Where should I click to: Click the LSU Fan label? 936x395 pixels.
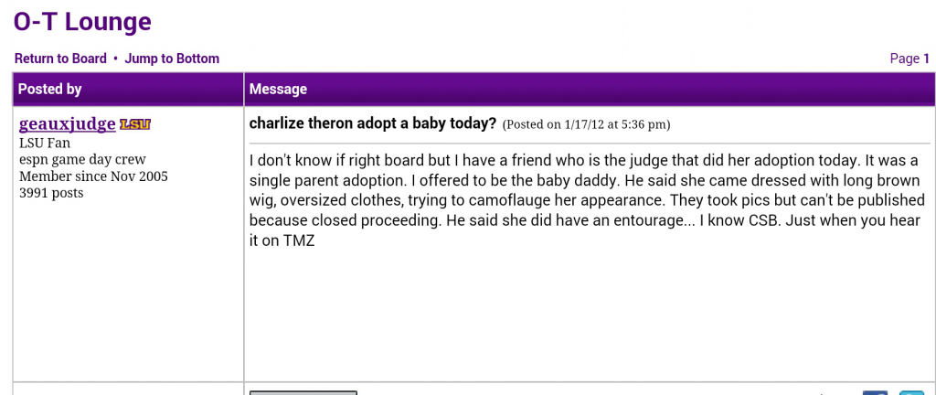click(45, 144)
